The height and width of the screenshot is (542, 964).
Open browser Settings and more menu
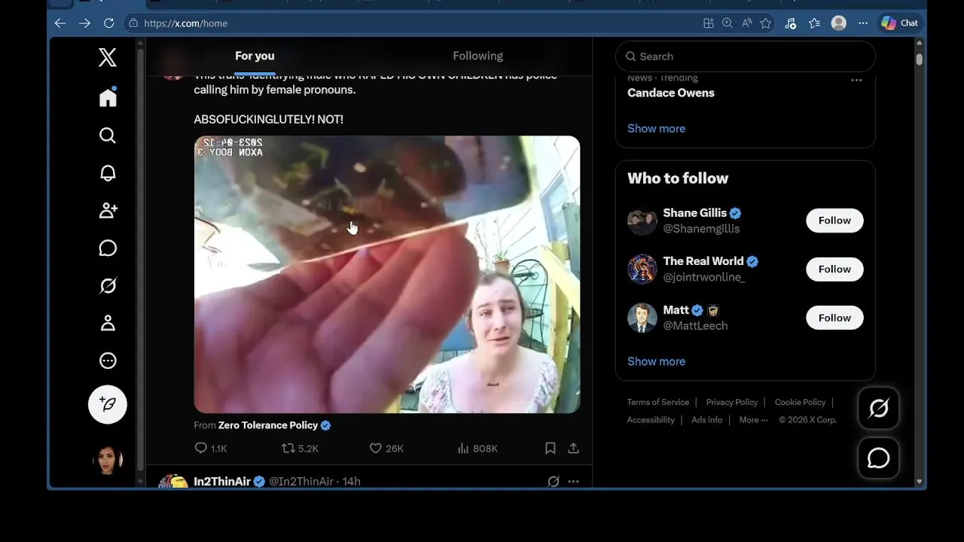(863, 23)
